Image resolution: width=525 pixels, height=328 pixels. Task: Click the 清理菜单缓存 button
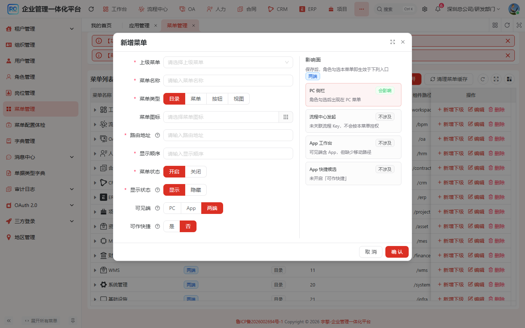click(449, 79)
